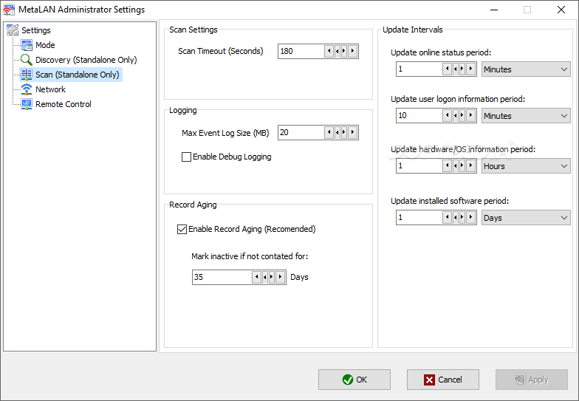Viewport: 579px width, 401px height.
Task: Increase user logon period using inner right arrow
Action: 462,115
